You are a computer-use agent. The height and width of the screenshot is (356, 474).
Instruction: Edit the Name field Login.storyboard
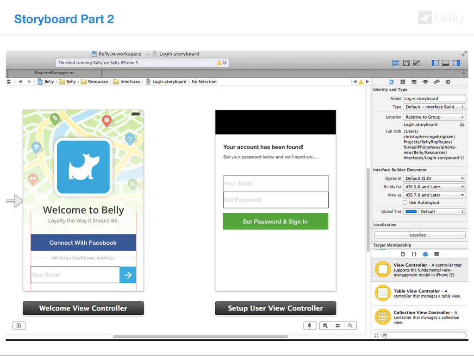coord(434,98)
